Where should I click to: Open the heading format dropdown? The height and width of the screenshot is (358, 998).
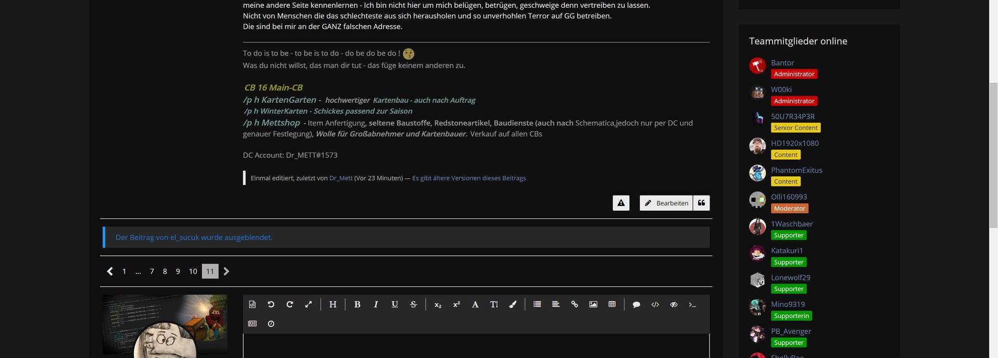[x=333, y=305]
